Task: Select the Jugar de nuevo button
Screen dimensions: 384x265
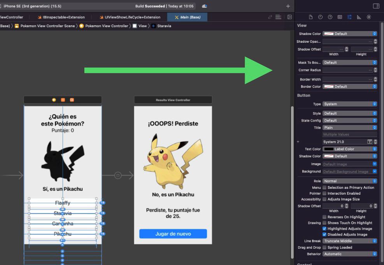Action: pyautogui.click(x=173, y=234)
